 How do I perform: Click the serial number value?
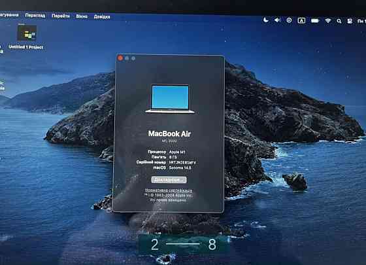click(182, 162)
